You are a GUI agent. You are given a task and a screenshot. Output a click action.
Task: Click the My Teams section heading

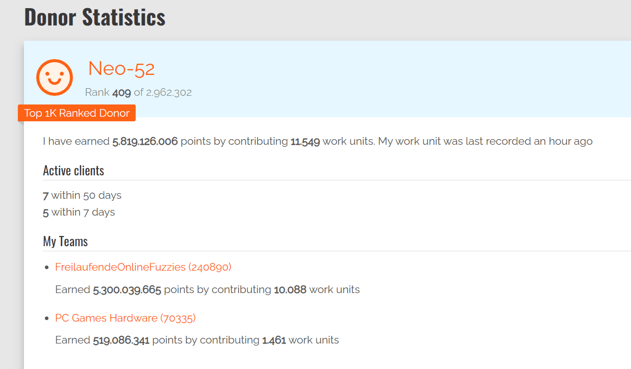point(65,242)
